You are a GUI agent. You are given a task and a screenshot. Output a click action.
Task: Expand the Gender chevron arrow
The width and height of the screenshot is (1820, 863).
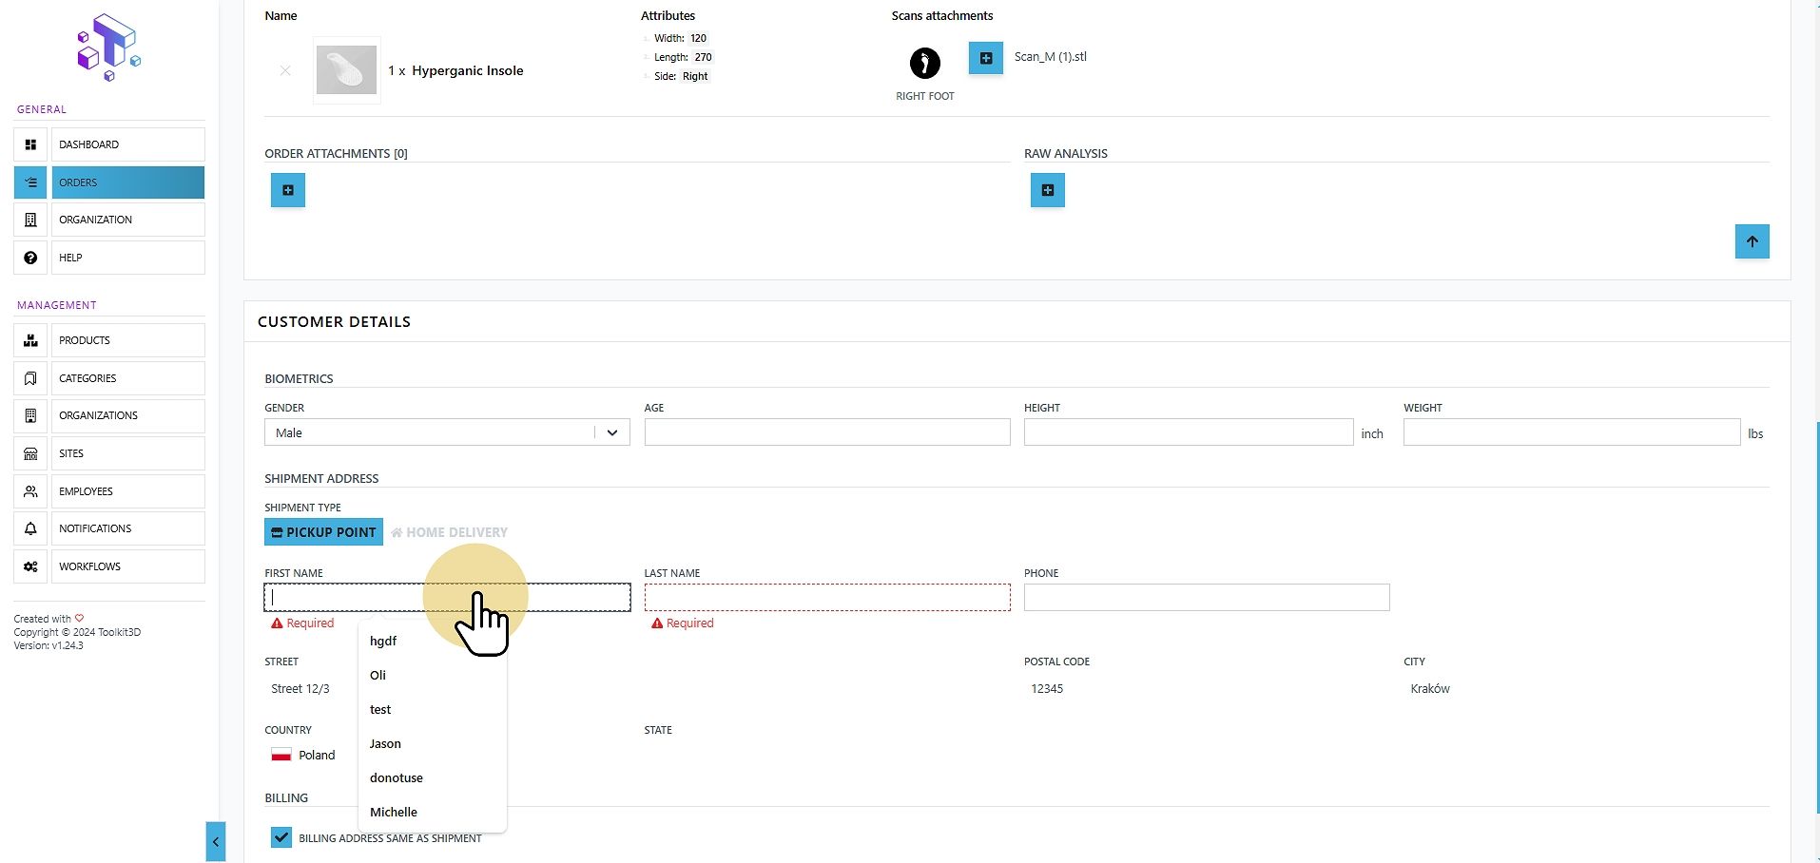[x=612, y=432]
